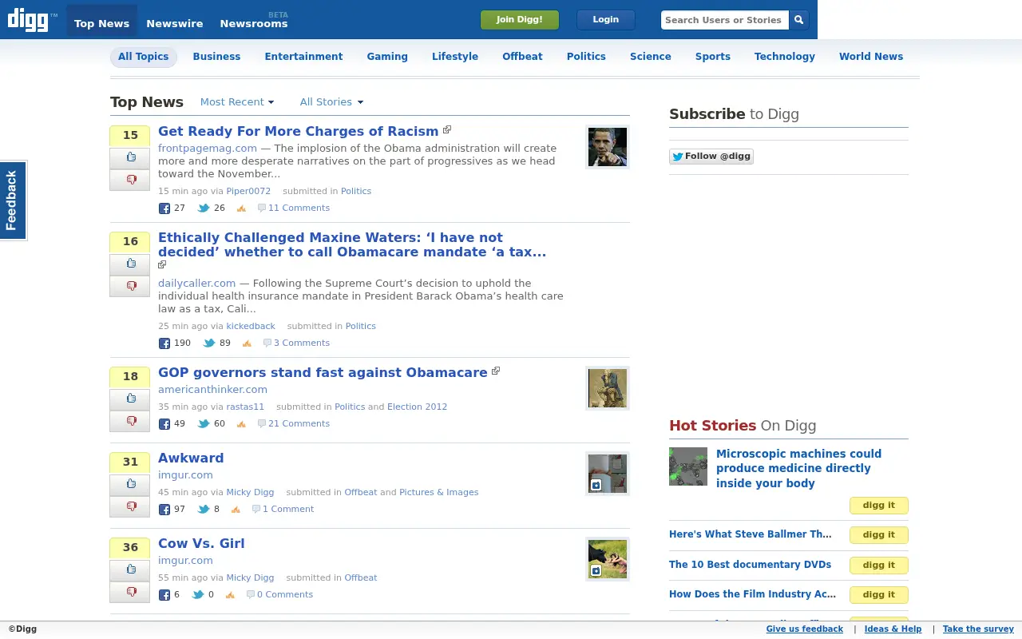Open the Offbeat topic
Image resolution: width=1022 pixels, height=639 pixels.
(x=522, y=57)
